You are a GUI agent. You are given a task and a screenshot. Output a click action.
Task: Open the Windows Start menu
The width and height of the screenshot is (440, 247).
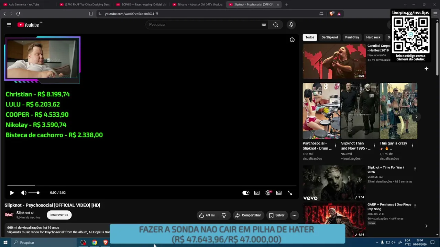click(x=5, y=243)
